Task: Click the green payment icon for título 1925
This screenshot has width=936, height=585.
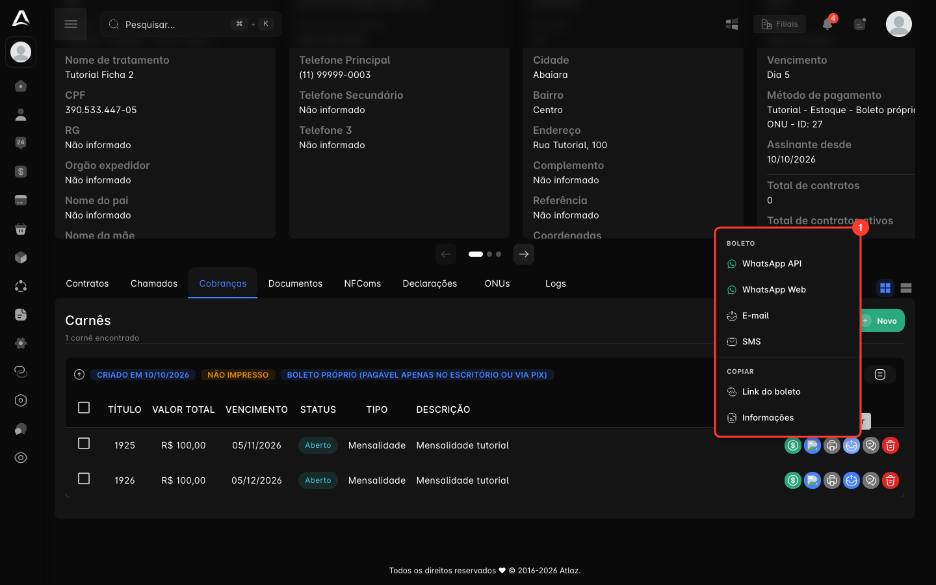Action: pyautogui.click(x=792, y=445)
